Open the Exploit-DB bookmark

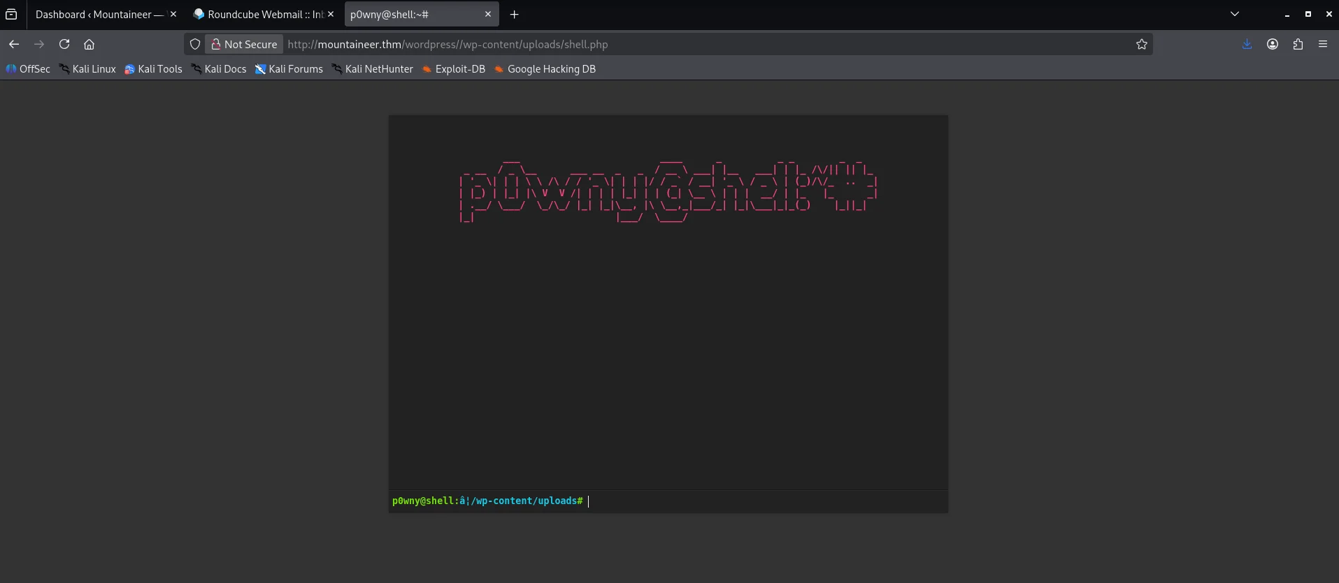[453, 69]
